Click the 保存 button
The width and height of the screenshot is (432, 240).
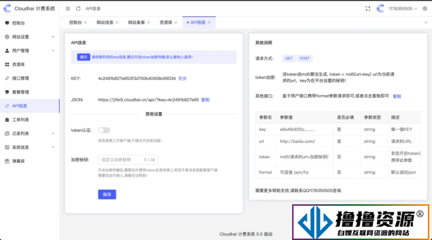pyautogui.click(x=107, y=194)
